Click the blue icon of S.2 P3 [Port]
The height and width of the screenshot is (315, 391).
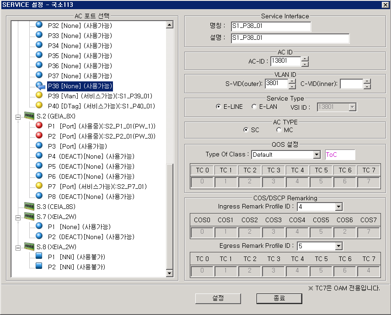(x=39, y=145)
